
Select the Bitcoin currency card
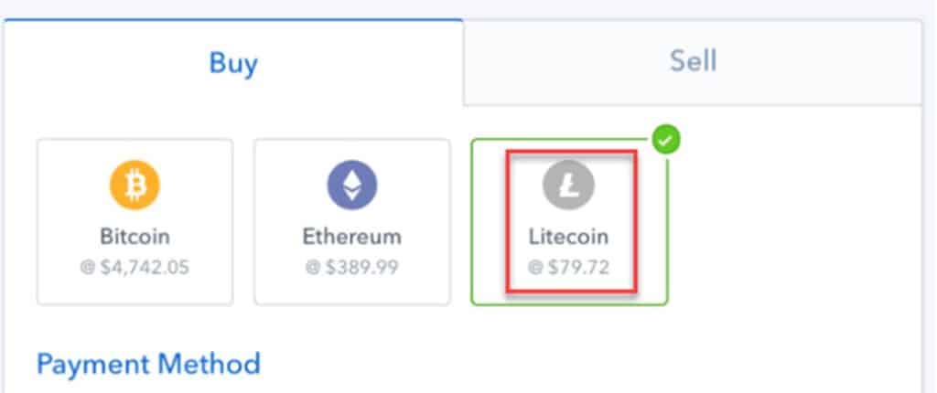click(135, 222)
